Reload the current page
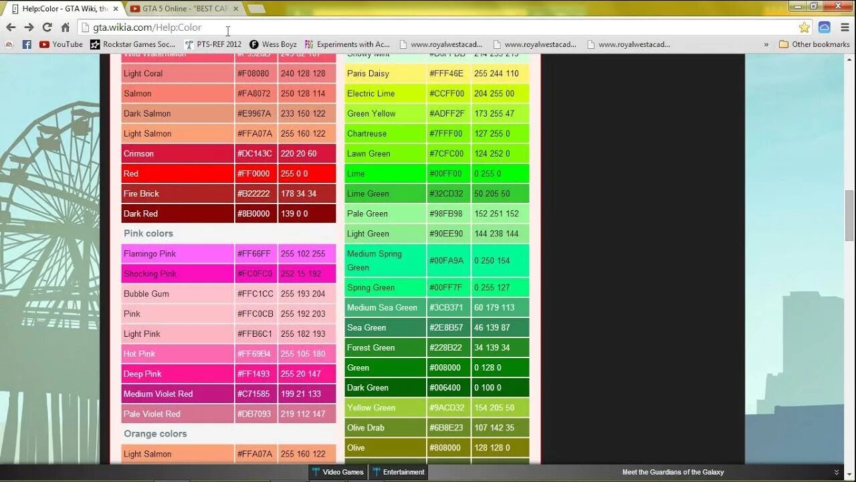 click(x=47, y=27)
